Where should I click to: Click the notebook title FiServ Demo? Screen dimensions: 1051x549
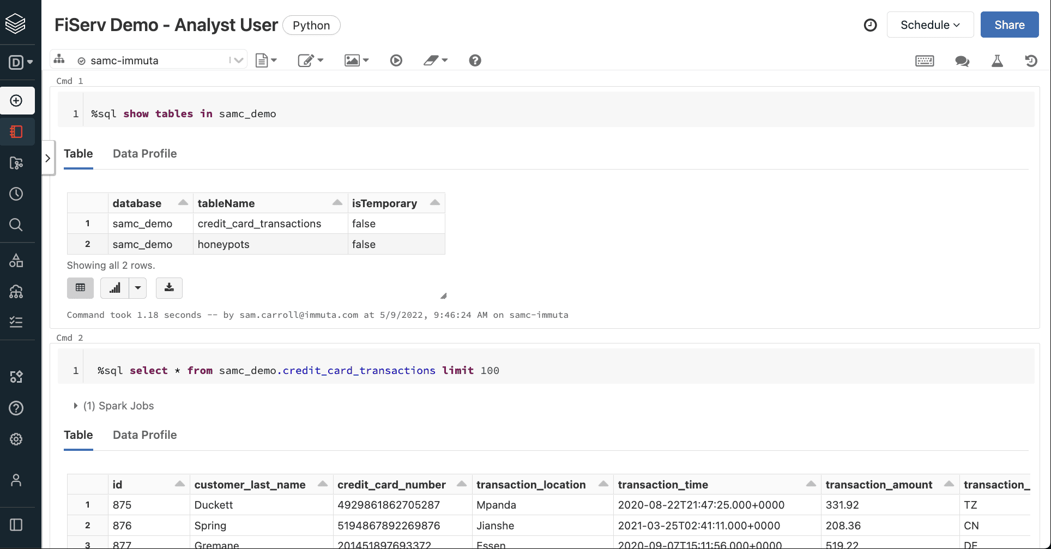166,25
